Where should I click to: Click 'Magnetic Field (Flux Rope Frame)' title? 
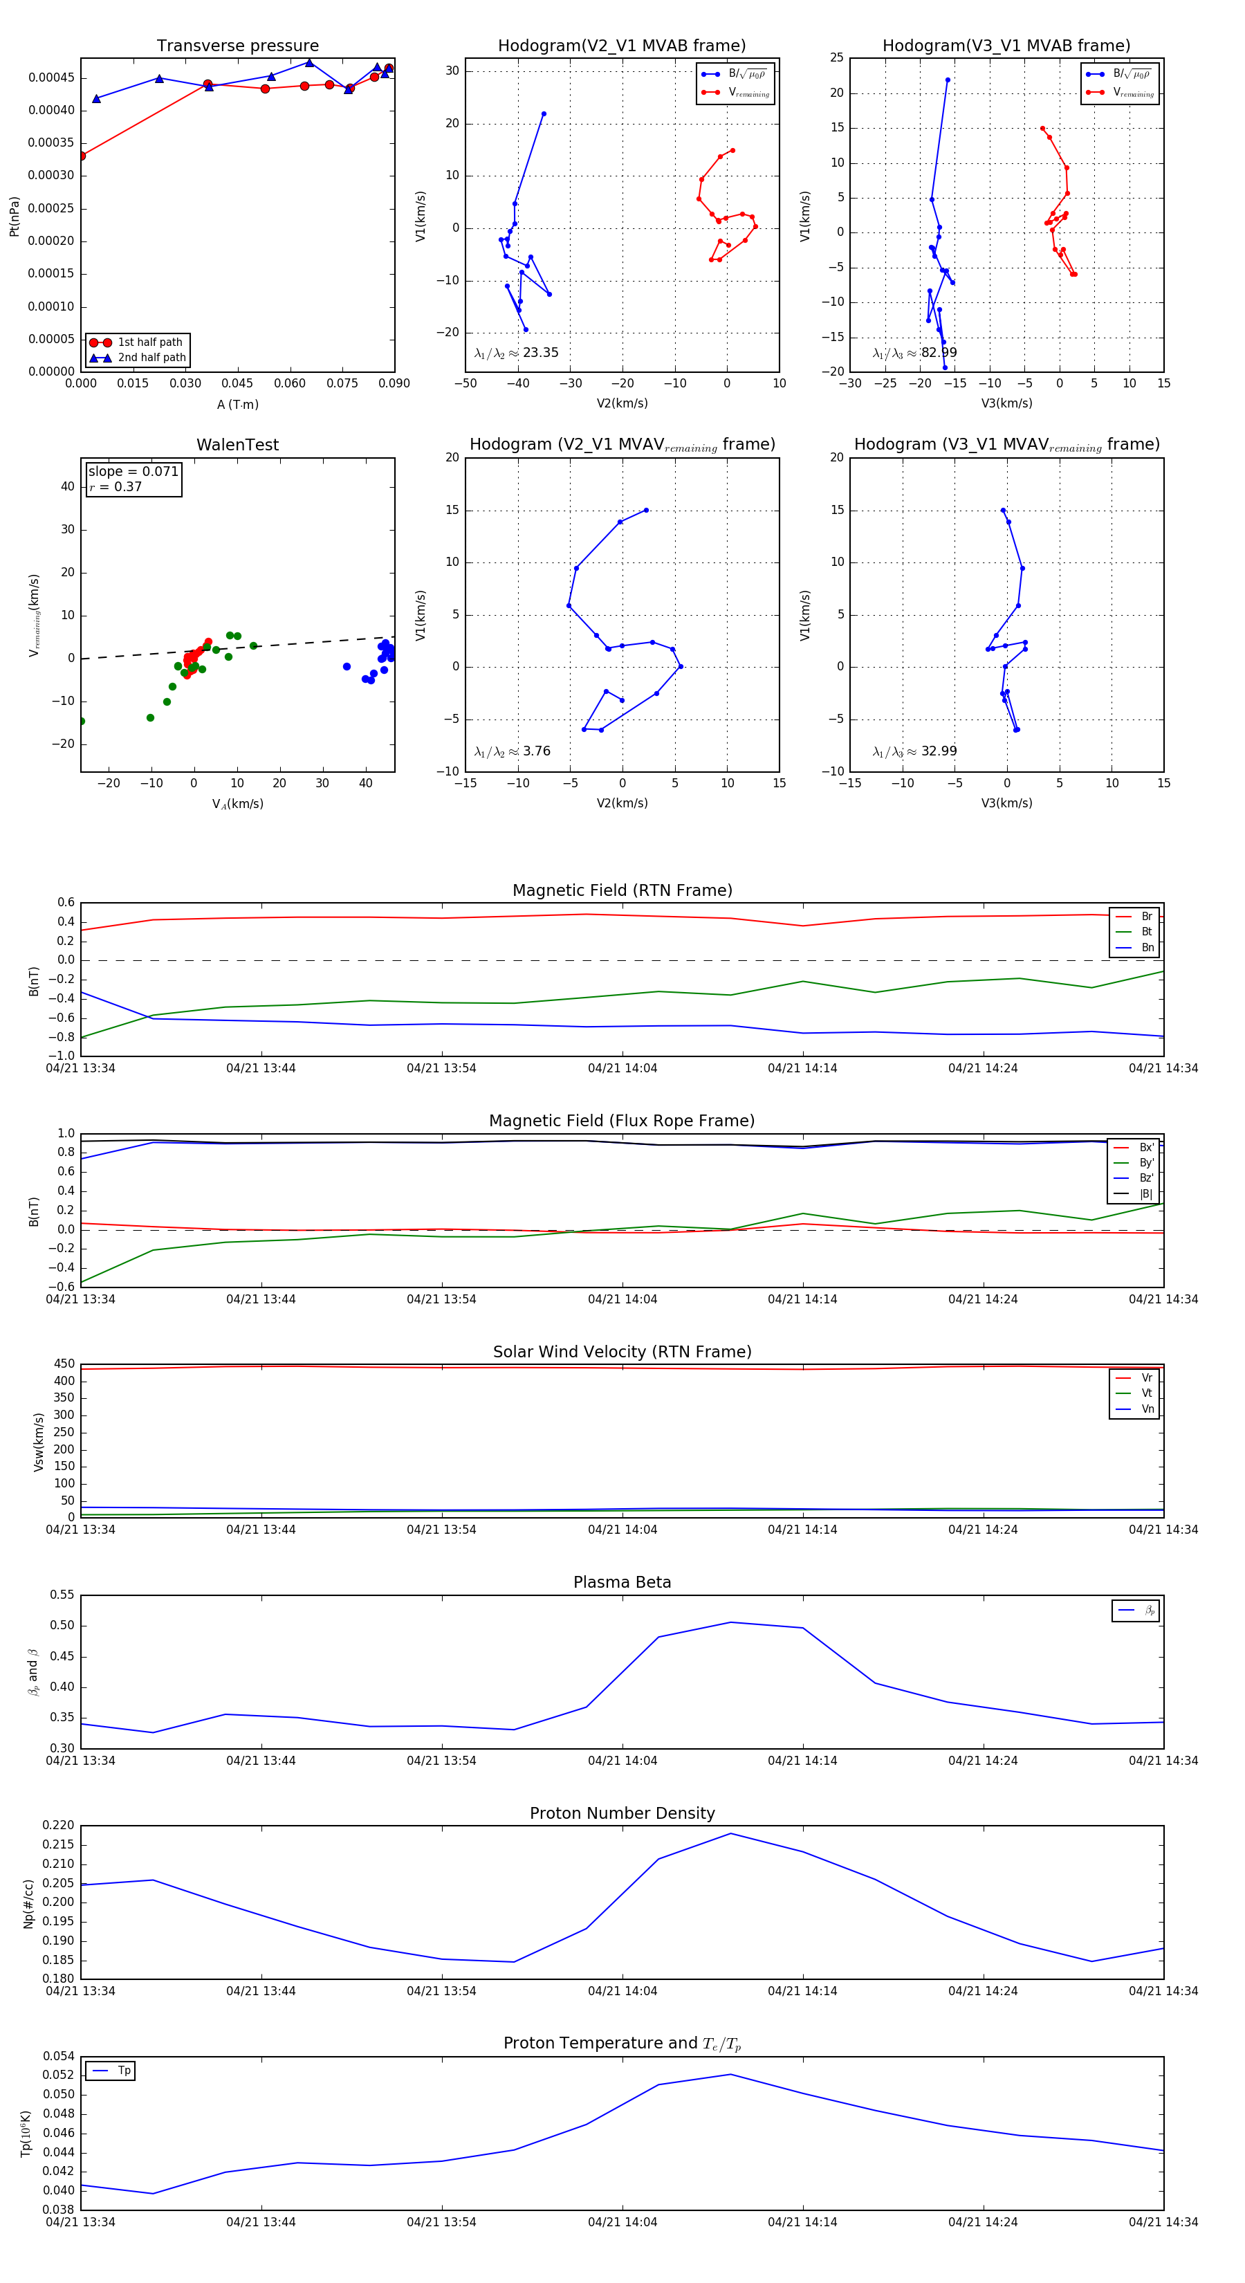622,1121
